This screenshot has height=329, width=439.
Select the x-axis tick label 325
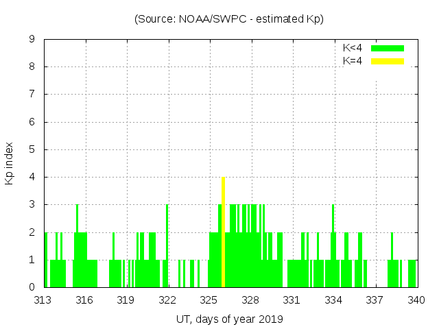[x=209, y=300]
